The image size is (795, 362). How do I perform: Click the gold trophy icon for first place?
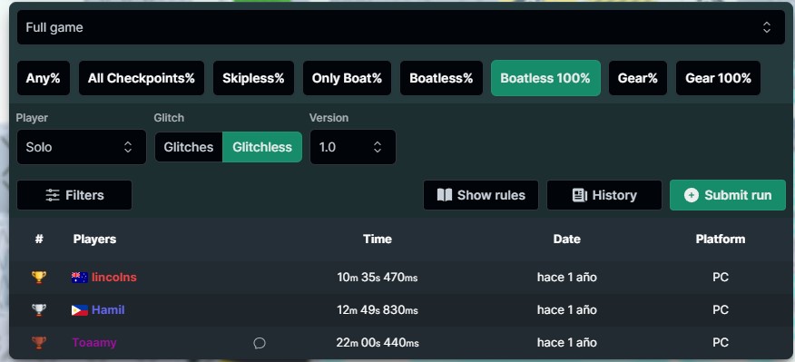coord(38,278)
